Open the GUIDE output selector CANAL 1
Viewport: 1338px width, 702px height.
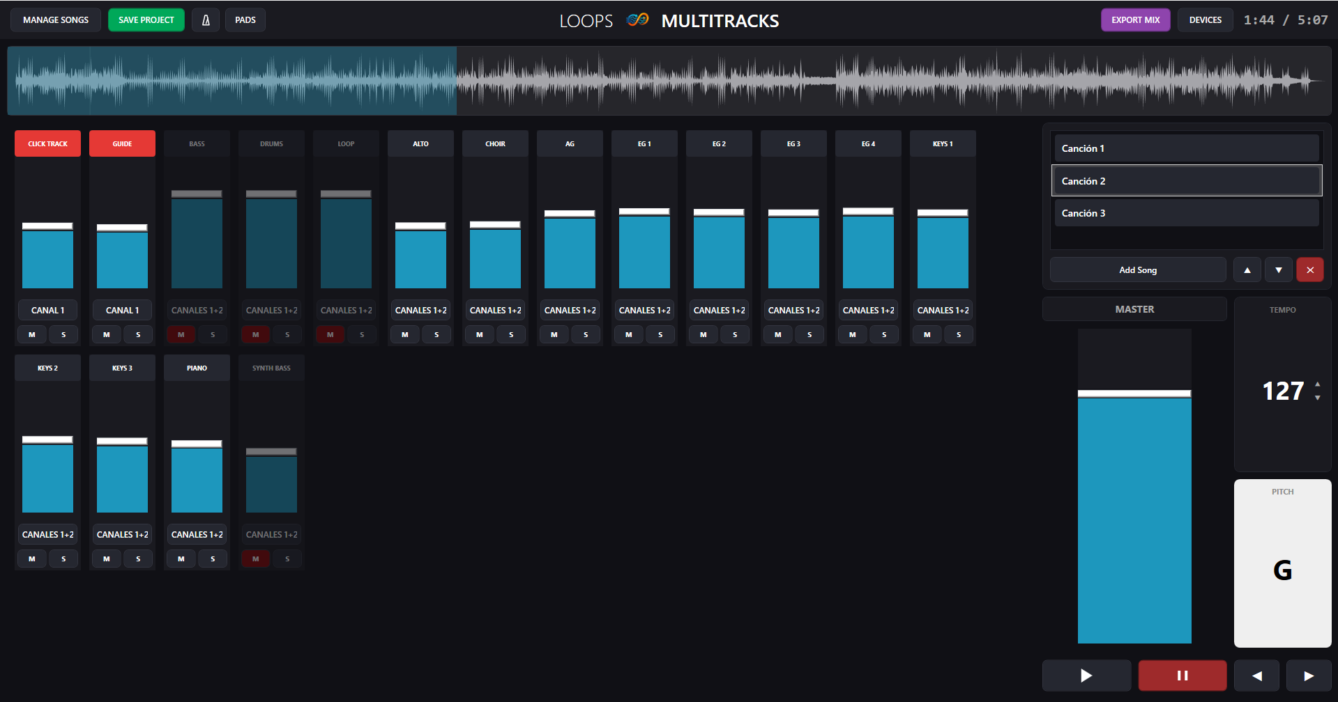coord(122,311)
